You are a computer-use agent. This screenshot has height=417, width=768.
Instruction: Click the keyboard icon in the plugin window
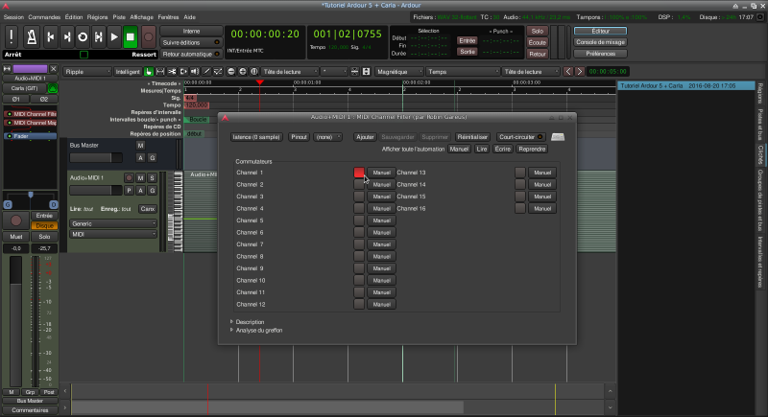click(x=558, y=137)
